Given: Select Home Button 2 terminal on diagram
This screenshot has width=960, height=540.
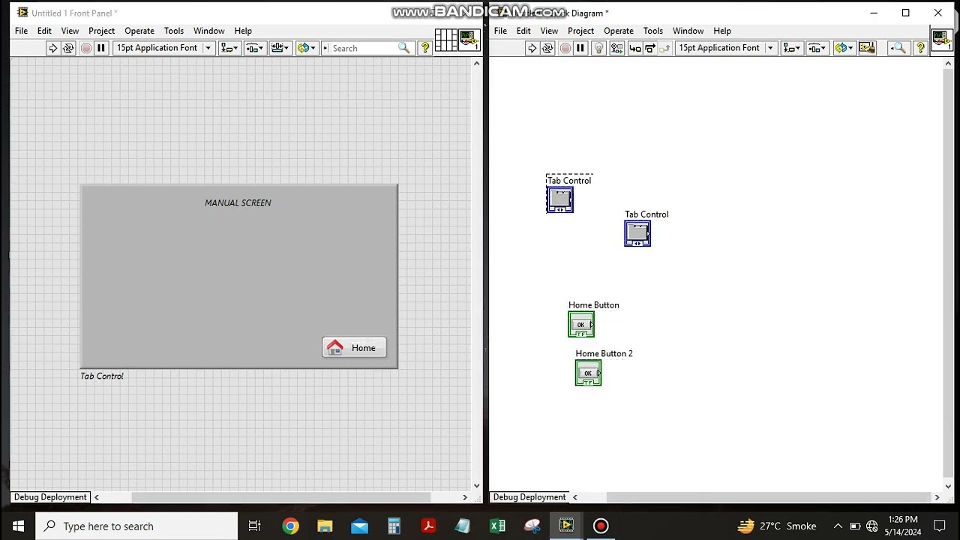Looking at the screenshot, I should tap(588, 373).
